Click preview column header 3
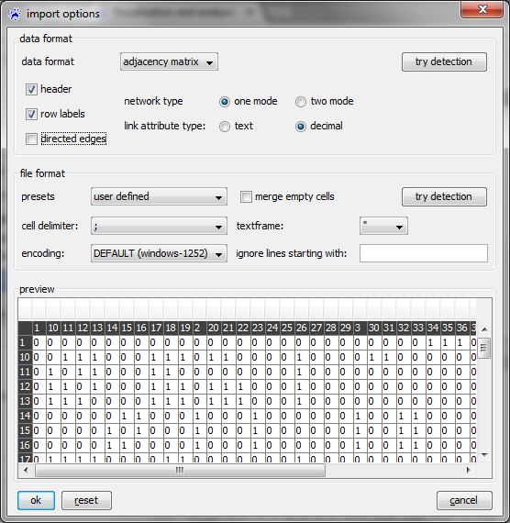Screen dimensions: 510x523 pyautogui.click(x=360, y=328)
